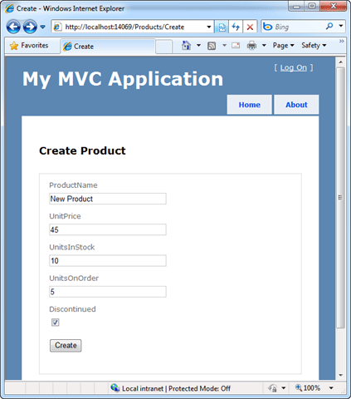The image size is (351, 399).
Task: Open the Home page icon in toolbar
Action: 186,45
